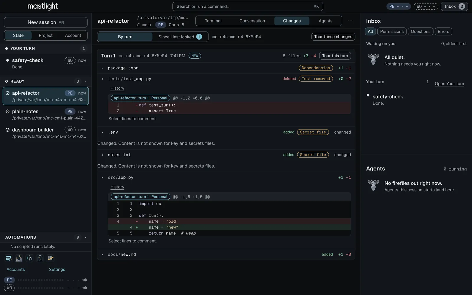Image resolution: width=472 pixels, height=295 pixels.
Task: Open the three-dot more menu by Agents tab
Action: tap(350, 21)
